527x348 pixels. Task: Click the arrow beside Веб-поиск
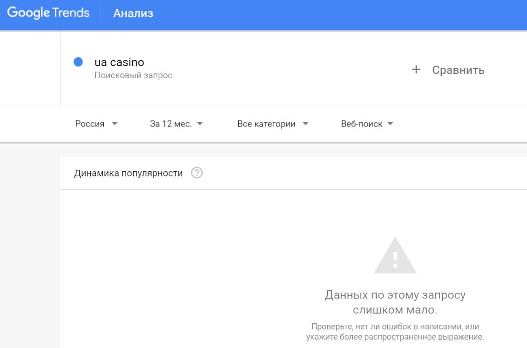391,124
